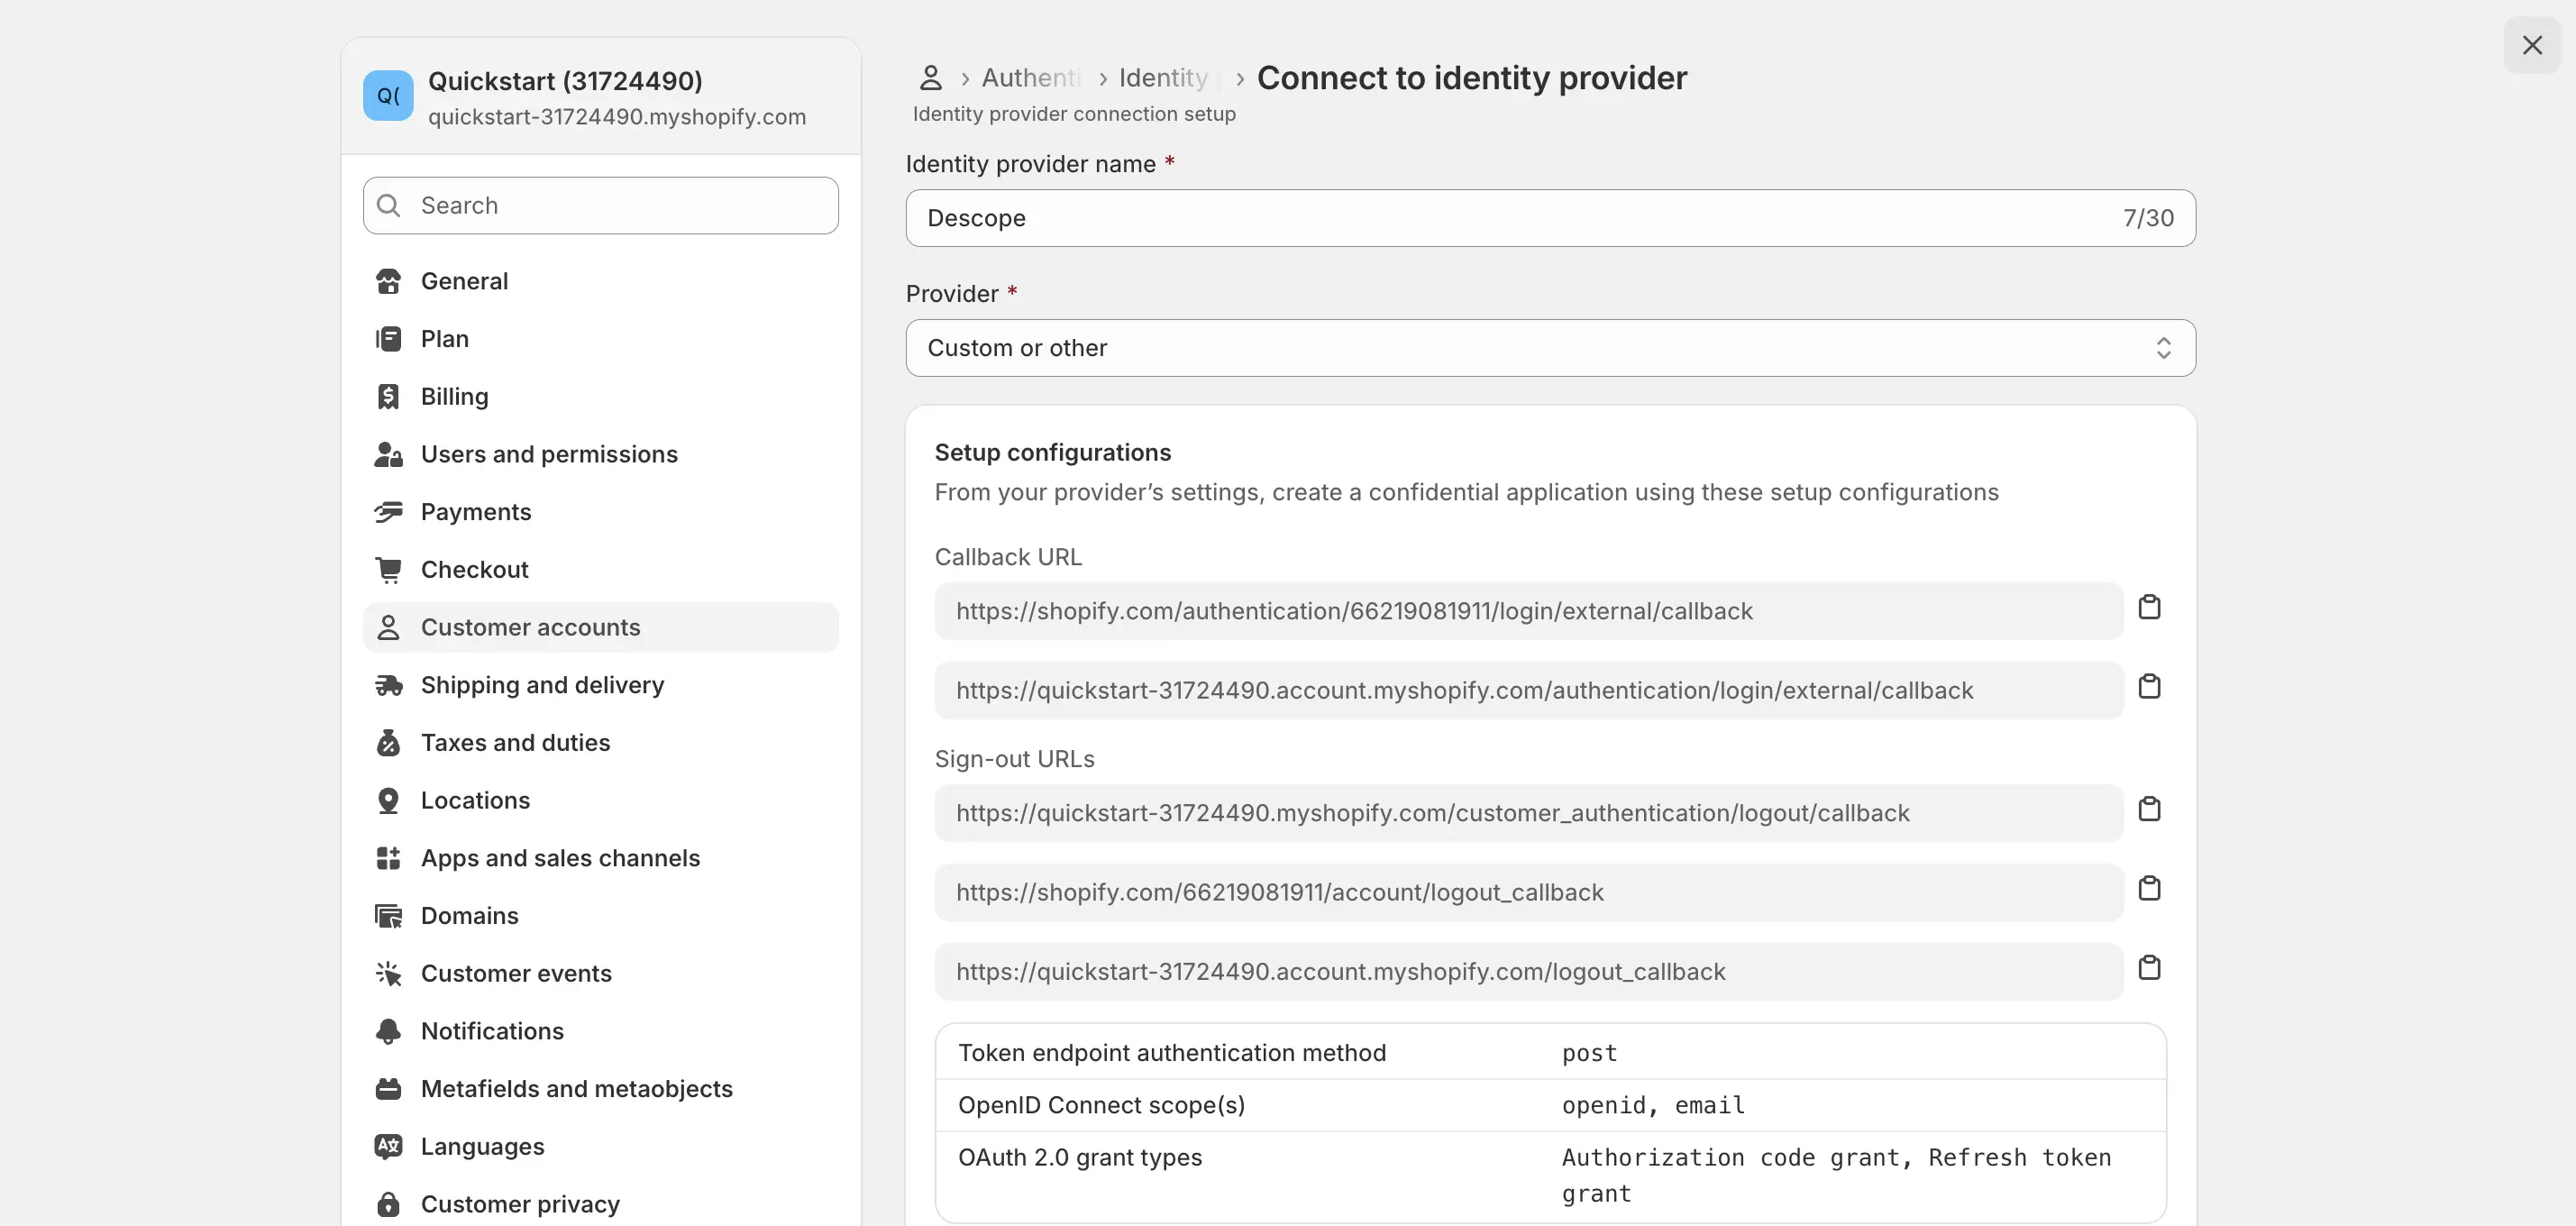2576x1226 pixels.
Task: Open Customer events settings
Action: point(600,973)
